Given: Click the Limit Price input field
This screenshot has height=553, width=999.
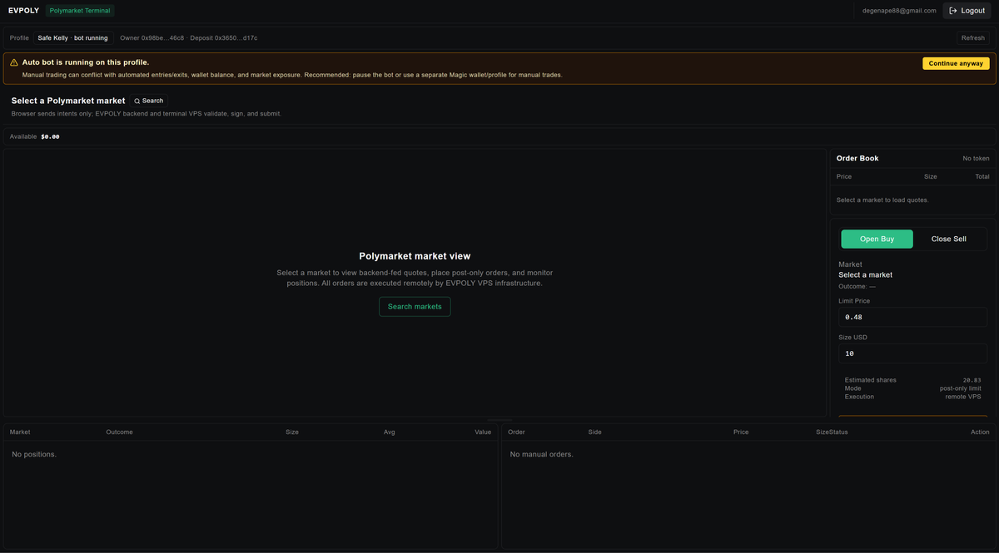Looking at the screenshot, I should tap(912, 317).
